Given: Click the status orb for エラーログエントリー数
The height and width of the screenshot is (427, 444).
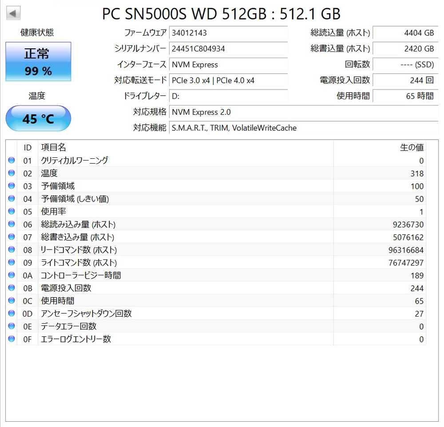Looking at the screenshot, I should pyautogui.click(x=12, y=339).
